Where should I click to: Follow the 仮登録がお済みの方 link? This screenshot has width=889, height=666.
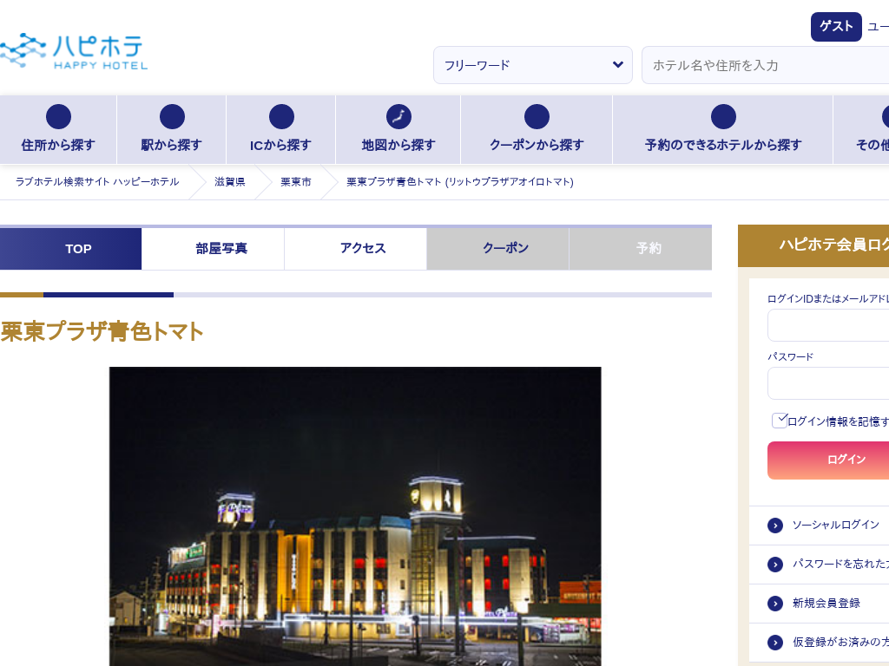click(x=840, y=642)
